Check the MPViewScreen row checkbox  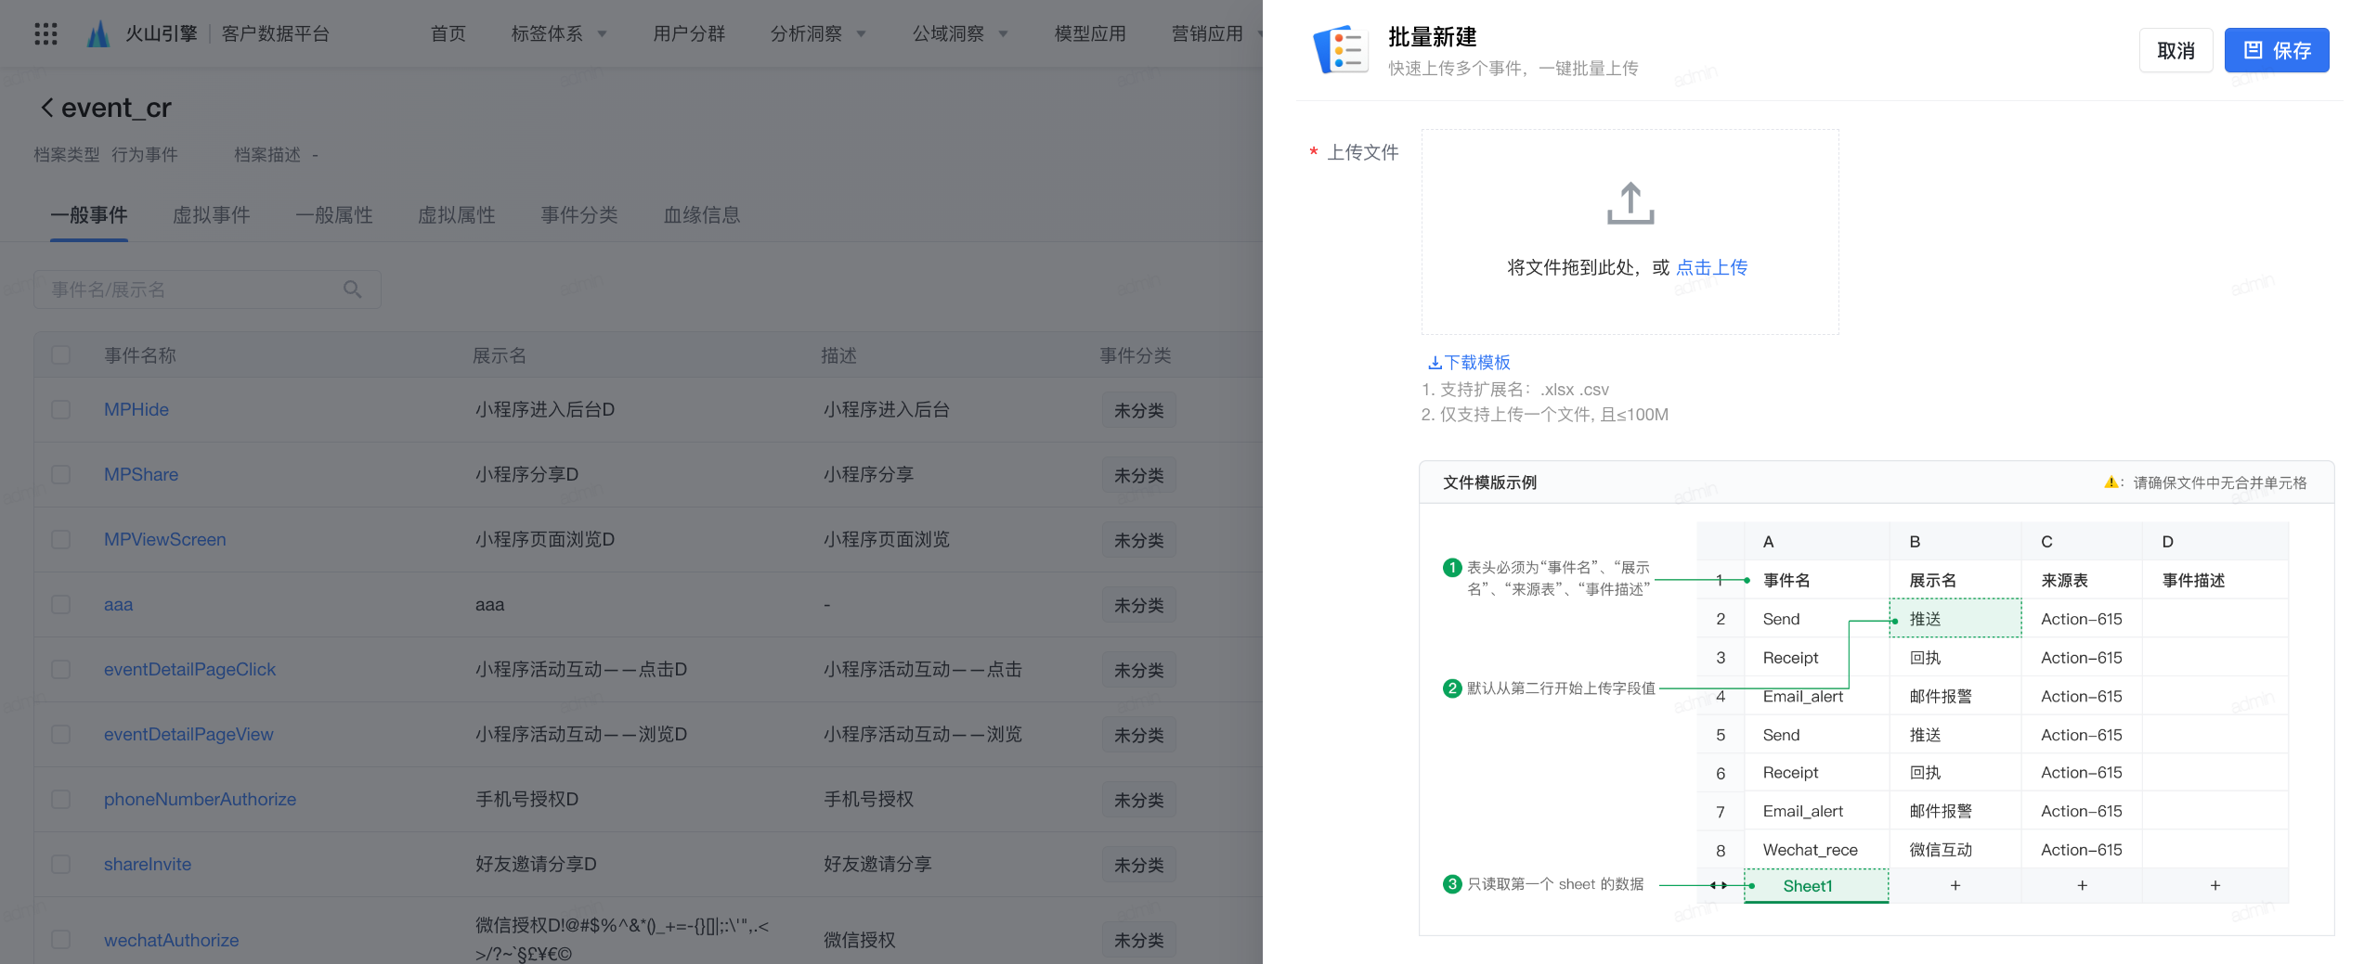click(x=61, y=539)
